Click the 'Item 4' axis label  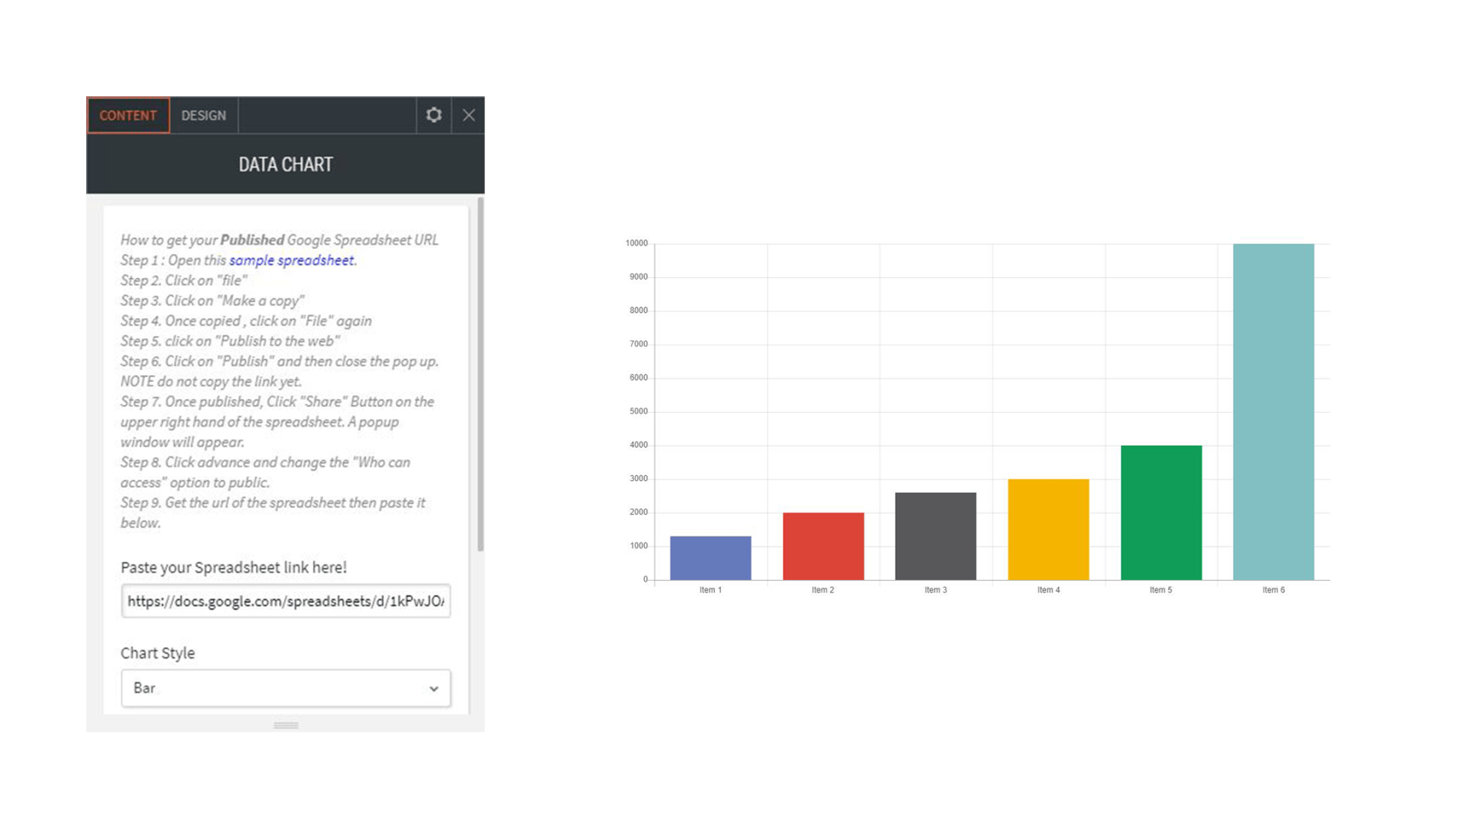click(1049, 590)
